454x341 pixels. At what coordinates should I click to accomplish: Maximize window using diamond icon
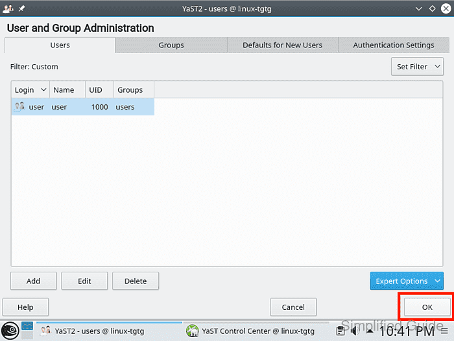(x=433, y=8)
